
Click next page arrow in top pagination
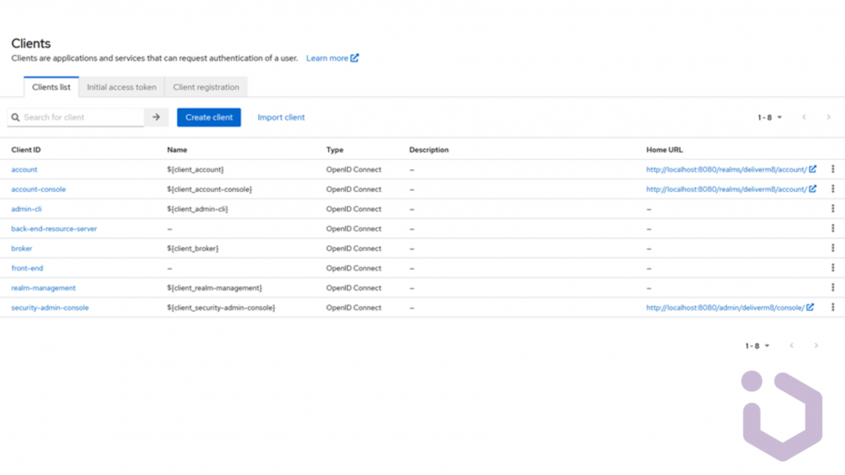(x=829, y=117)
